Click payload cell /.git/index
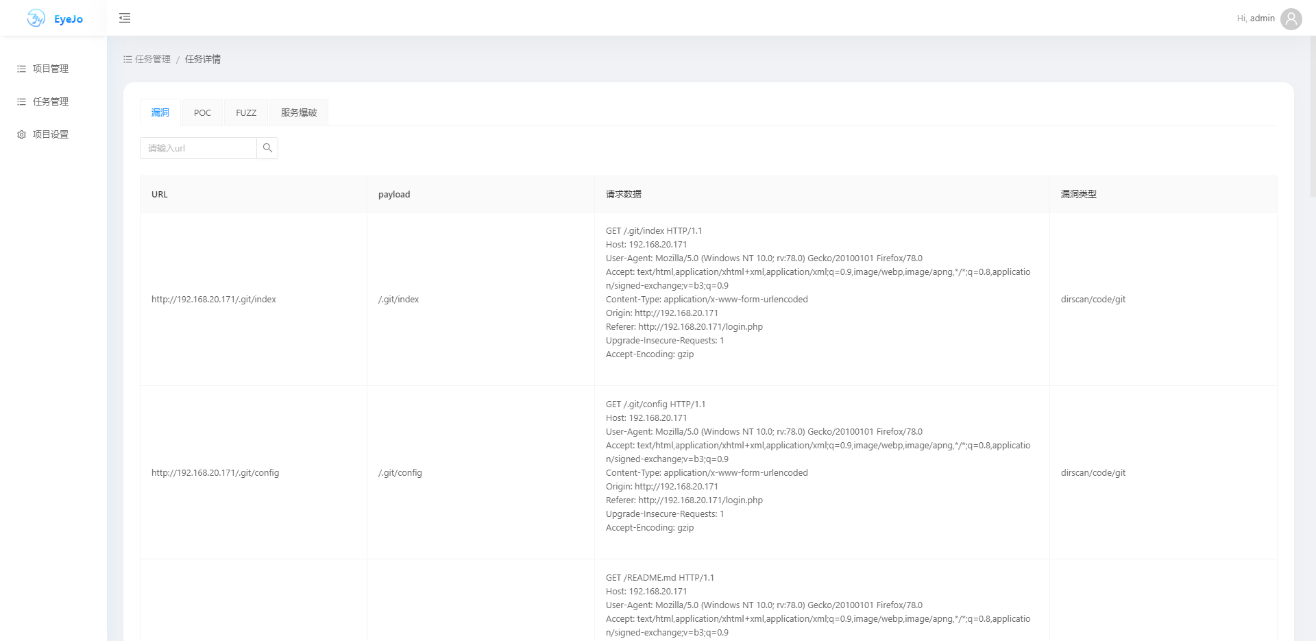This screenshot has height=641, width=1316. coord(399,299)
